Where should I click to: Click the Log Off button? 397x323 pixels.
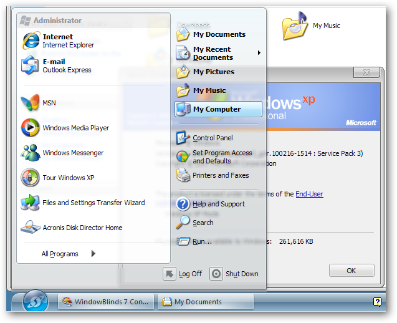click(x=183, y=274)
